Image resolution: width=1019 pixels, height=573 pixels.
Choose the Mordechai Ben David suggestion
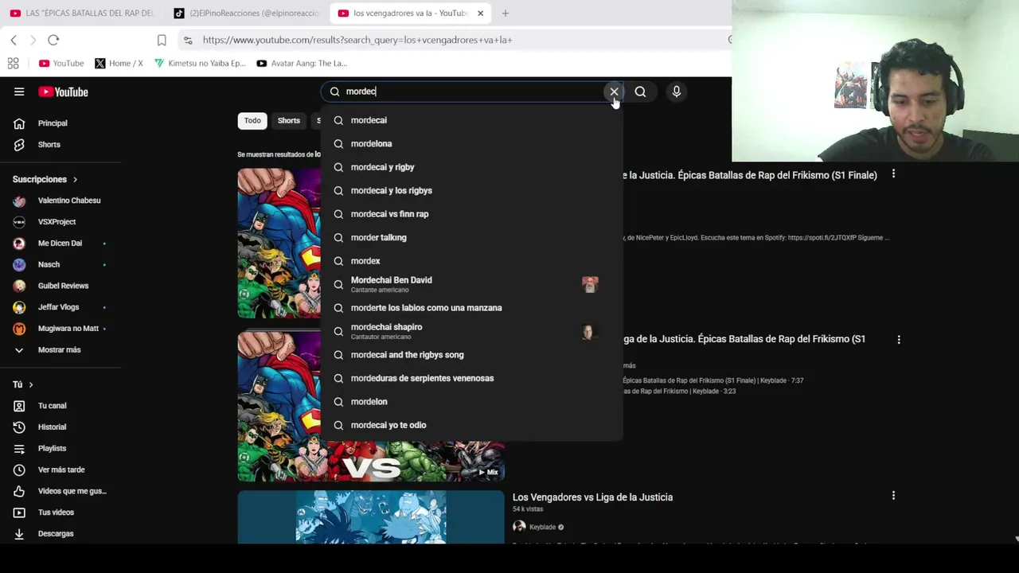[x=471, y=284]
